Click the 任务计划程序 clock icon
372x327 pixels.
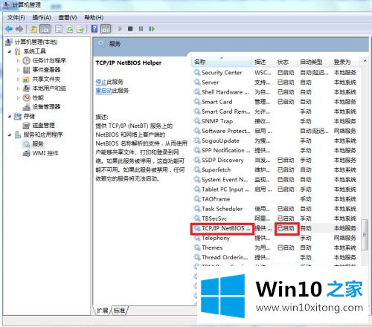pos(27,61)
